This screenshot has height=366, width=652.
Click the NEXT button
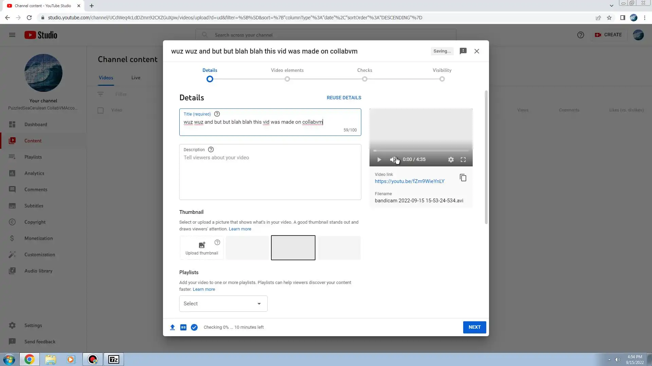point(474,327)
